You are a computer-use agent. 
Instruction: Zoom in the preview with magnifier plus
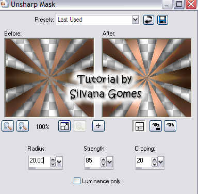coord(23,126)
